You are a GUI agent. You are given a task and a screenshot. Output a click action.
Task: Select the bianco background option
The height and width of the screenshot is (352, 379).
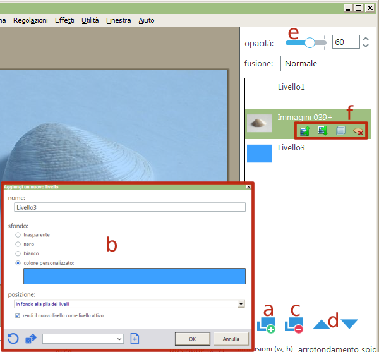click(x=18, y=253)
